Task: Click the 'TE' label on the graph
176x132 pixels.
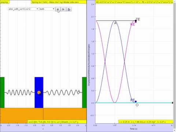Action: (x=138, y=19)
